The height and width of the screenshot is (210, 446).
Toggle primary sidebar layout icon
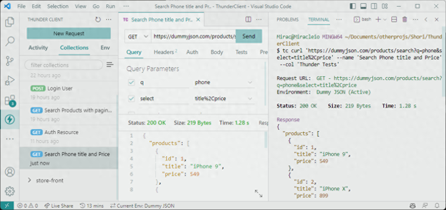pos(353,6)
